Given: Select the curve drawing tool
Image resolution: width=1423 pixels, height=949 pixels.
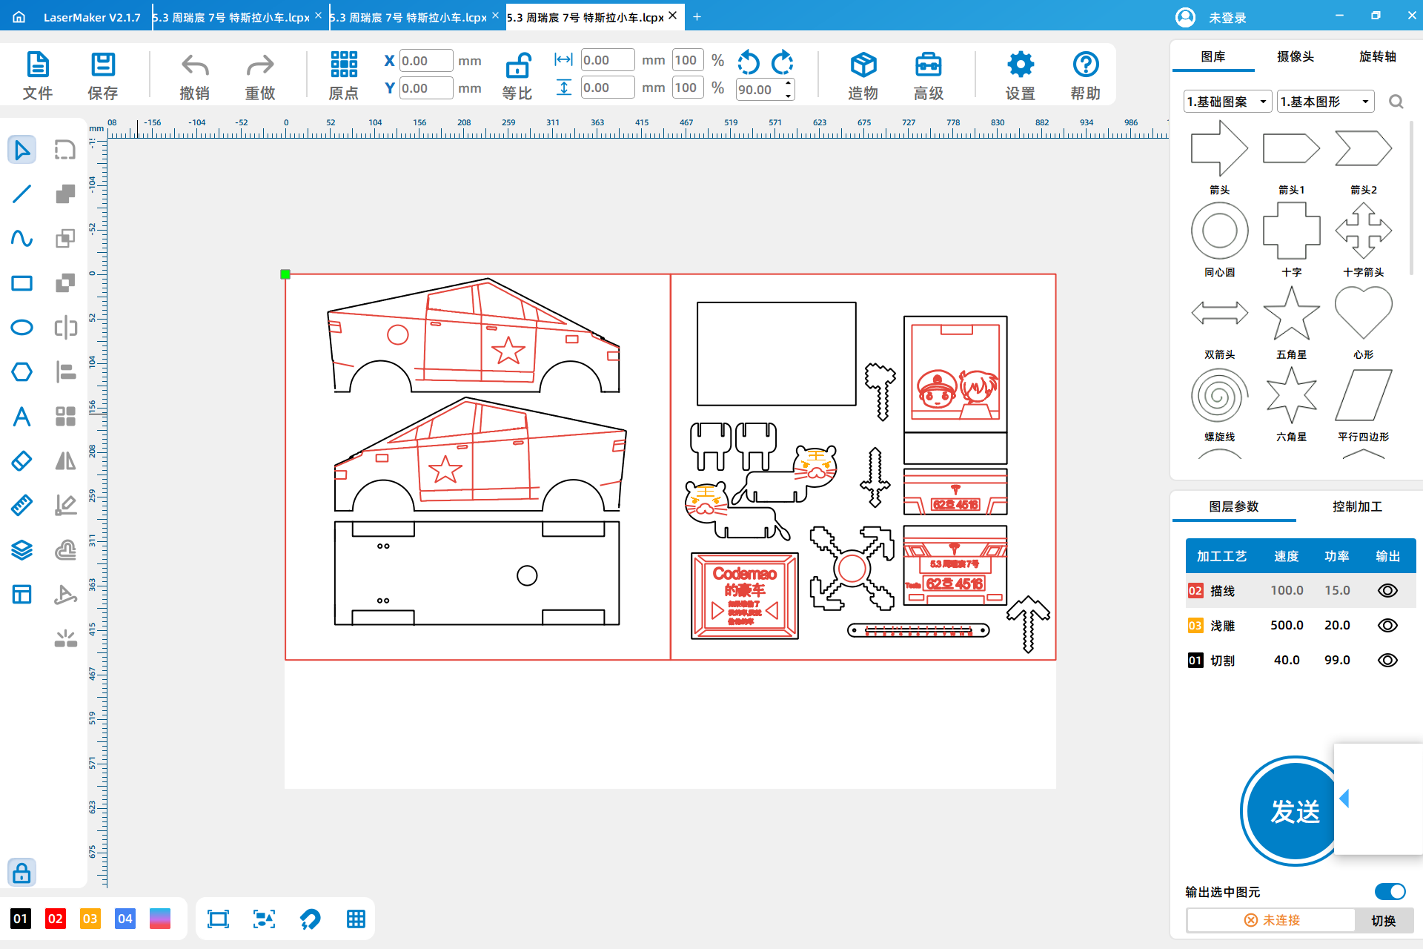Looking at the screenshot, I should [x=21, y=239].
